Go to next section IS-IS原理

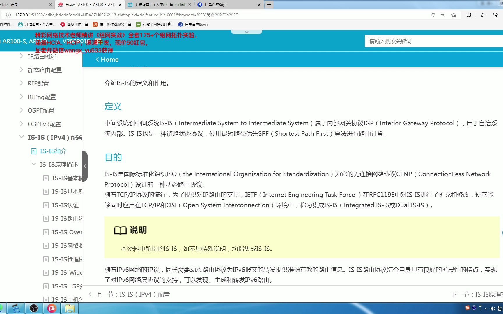coord(477,294)
